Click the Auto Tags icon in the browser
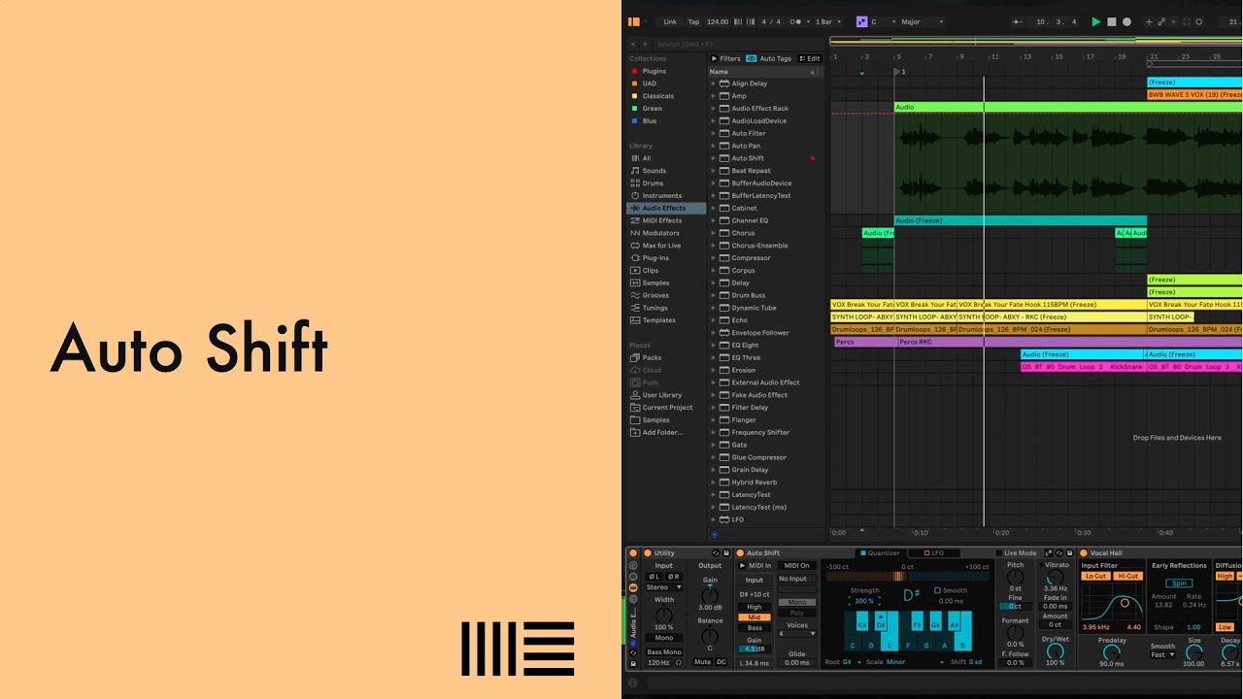This screenshot has width=1243, height=699. (751, 58)
